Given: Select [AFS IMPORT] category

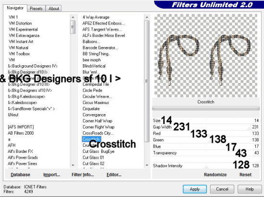Looking at the screenshot, I should click(x=21, y=127).
